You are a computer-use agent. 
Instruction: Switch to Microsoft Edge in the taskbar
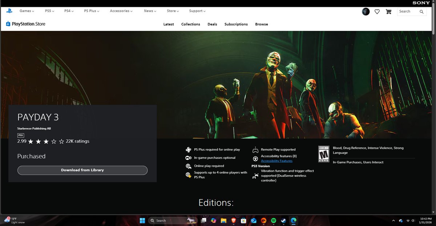[x=293, y=220]
